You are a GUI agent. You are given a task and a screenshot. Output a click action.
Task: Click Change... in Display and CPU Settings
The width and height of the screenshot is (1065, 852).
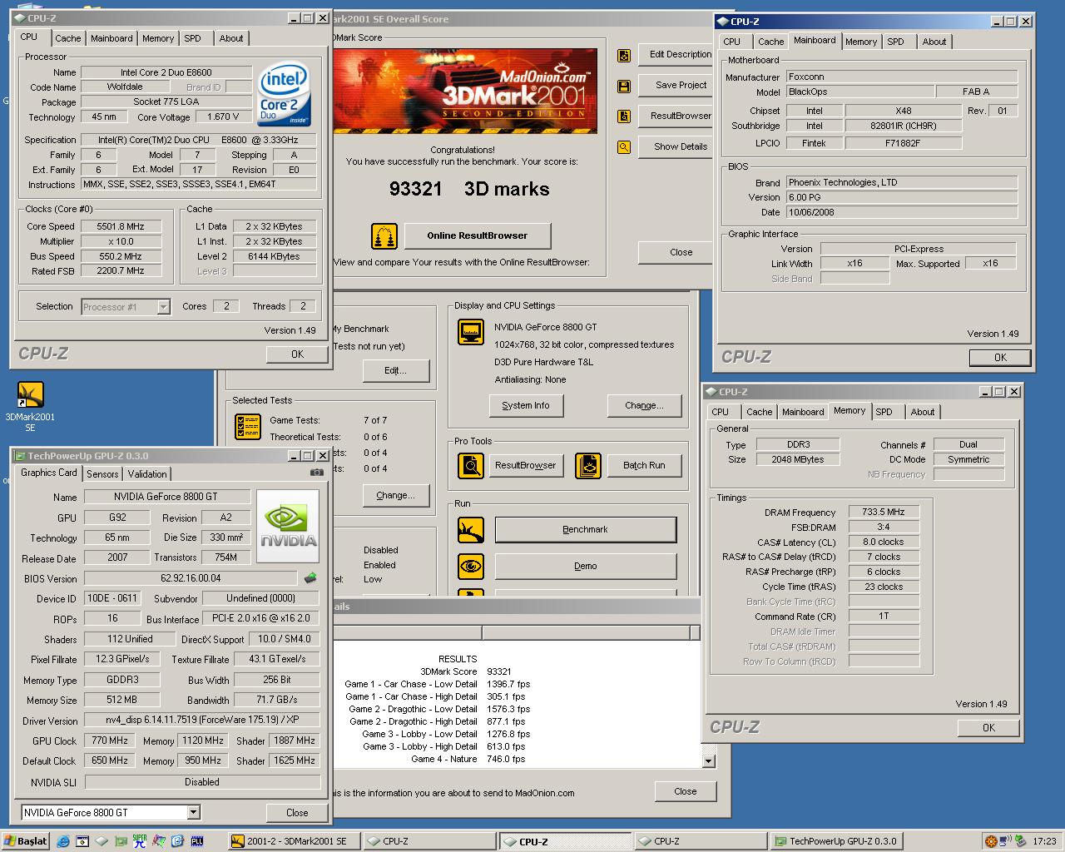click(x=644, y=405)
